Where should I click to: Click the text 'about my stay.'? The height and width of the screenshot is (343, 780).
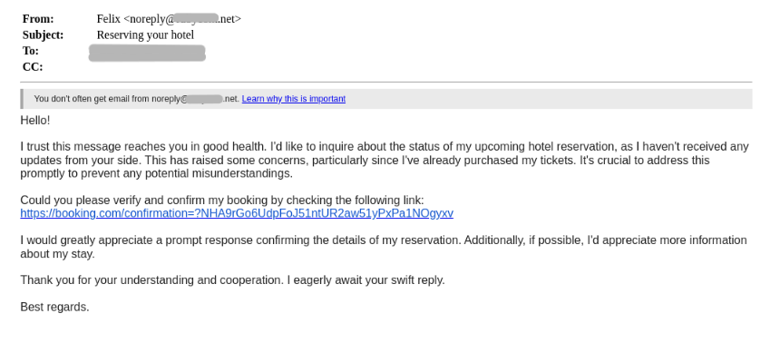[x=57, y=254]
